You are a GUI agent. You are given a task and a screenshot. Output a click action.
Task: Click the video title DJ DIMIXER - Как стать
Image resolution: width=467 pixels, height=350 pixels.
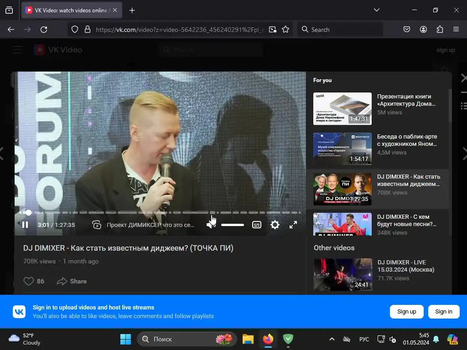tap(128, 248)
